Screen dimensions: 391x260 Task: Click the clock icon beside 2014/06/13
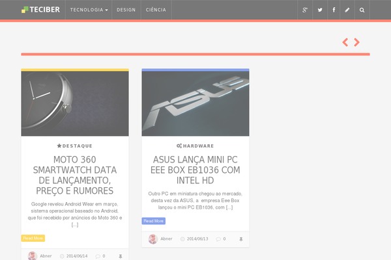pyautogui.click(x=182, y=239)
